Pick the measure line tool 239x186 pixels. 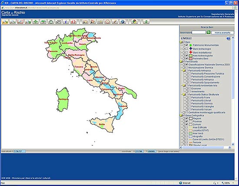115,22
